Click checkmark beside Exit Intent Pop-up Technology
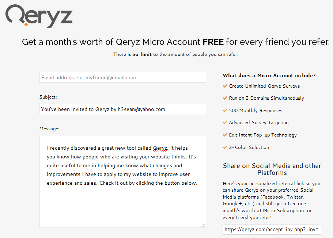The image size is (333, 238). pyautogui.click(x=225, y=135)
